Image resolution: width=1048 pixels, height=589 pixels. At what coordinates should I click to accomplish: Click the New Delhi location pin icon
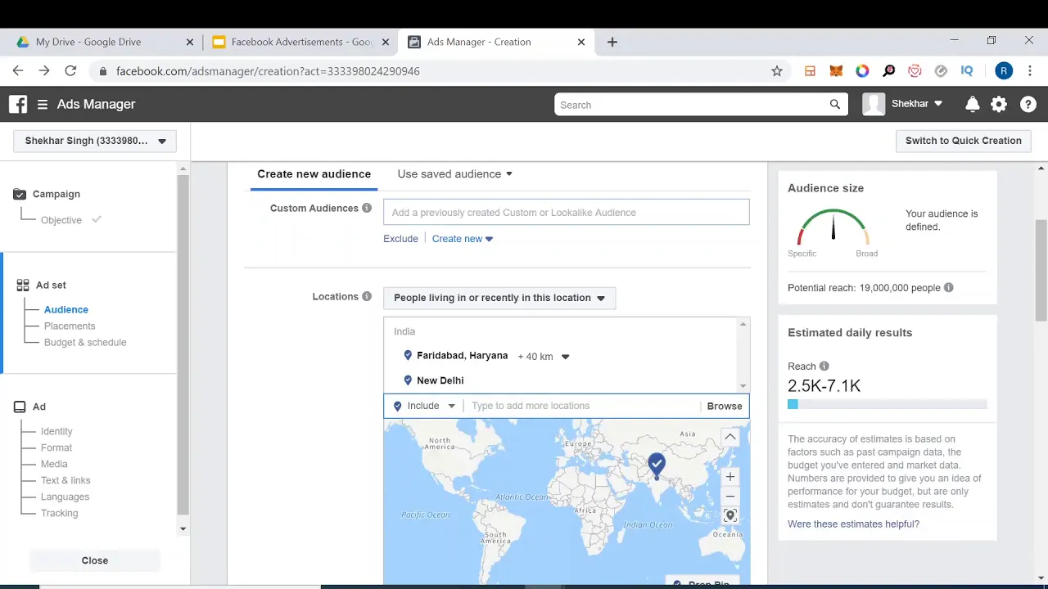(x=408, y=380)
